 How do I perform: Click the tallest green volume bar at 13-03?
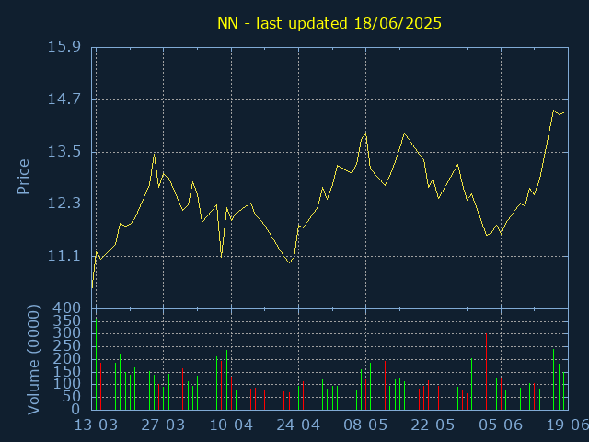coord(96,364)
